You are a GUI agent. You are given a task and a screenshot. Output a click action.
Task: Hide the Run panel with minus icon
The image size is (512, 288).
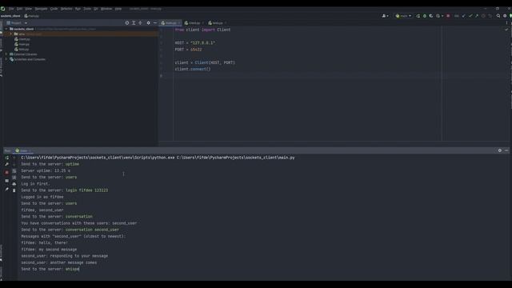coord(506,150)
